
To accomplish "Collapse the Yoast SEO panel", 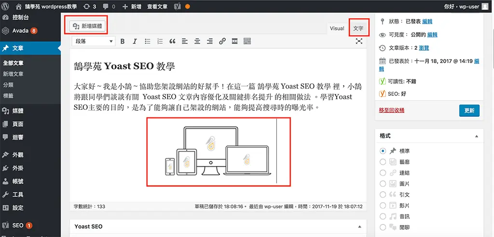I will [359, 226].
